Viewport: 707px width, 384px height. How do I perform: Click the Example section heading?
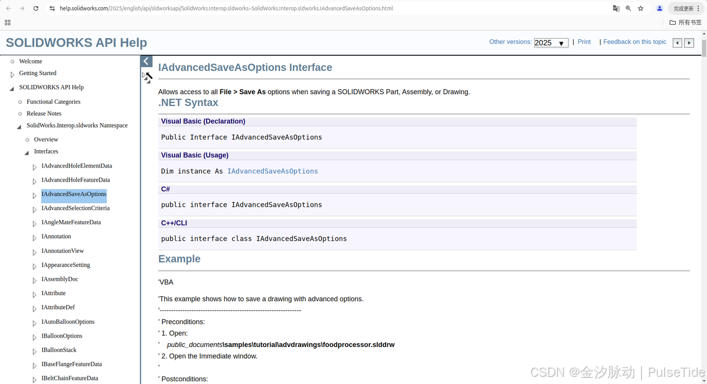(180, 259)
